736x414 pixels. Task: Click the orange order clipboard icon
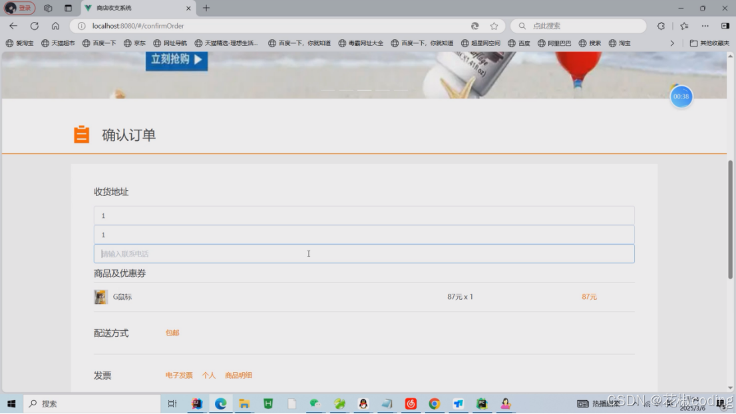coord(81,134)
